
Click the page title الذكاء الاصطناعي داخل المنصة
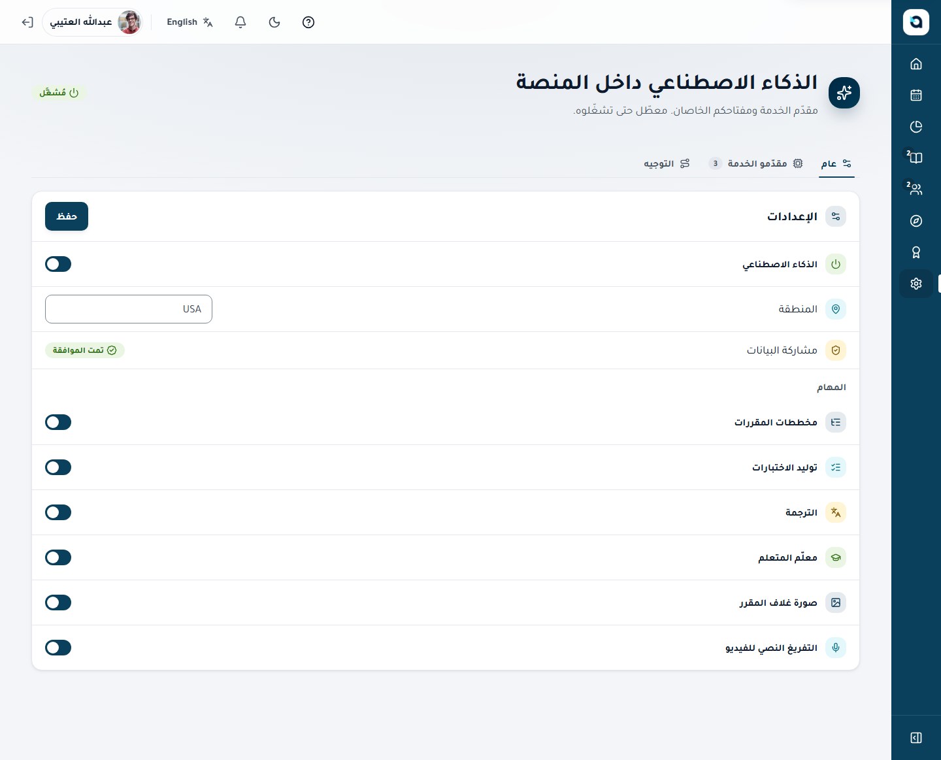pos(667,82)
